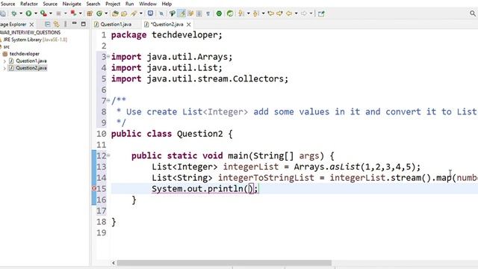Close the Question2.java editor tab

pos(189,25)
